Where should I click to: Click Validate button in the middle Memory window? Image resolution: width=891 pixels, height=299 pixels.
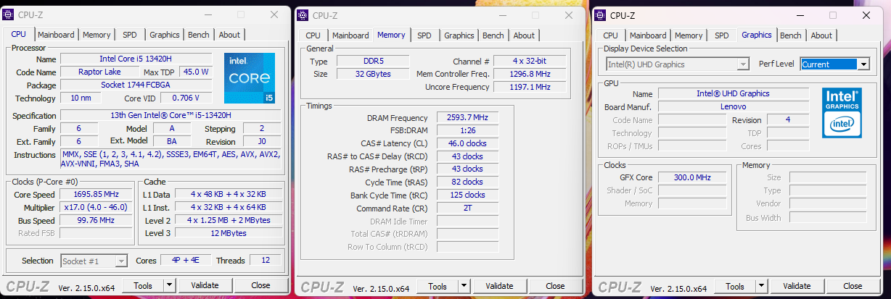click(499, 286)
